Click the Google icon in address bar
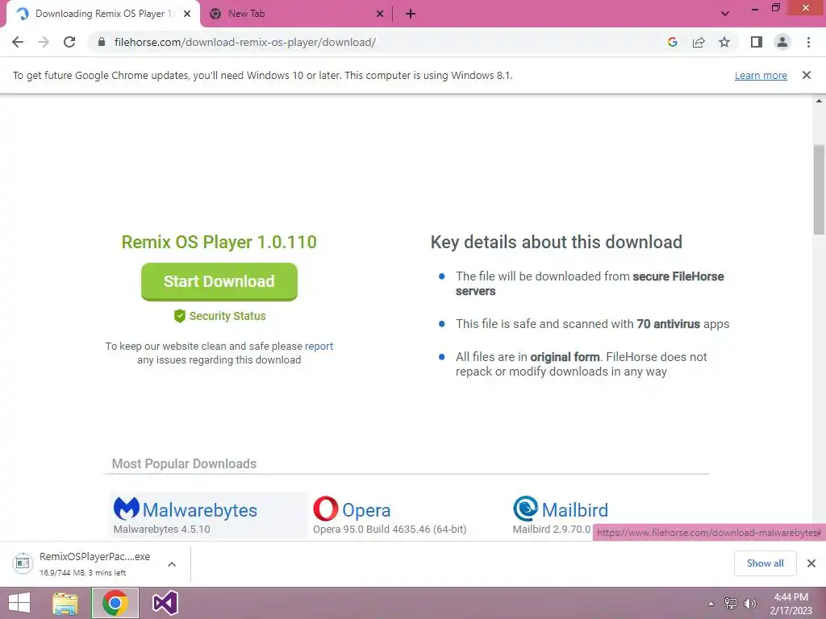 [672, 42]
